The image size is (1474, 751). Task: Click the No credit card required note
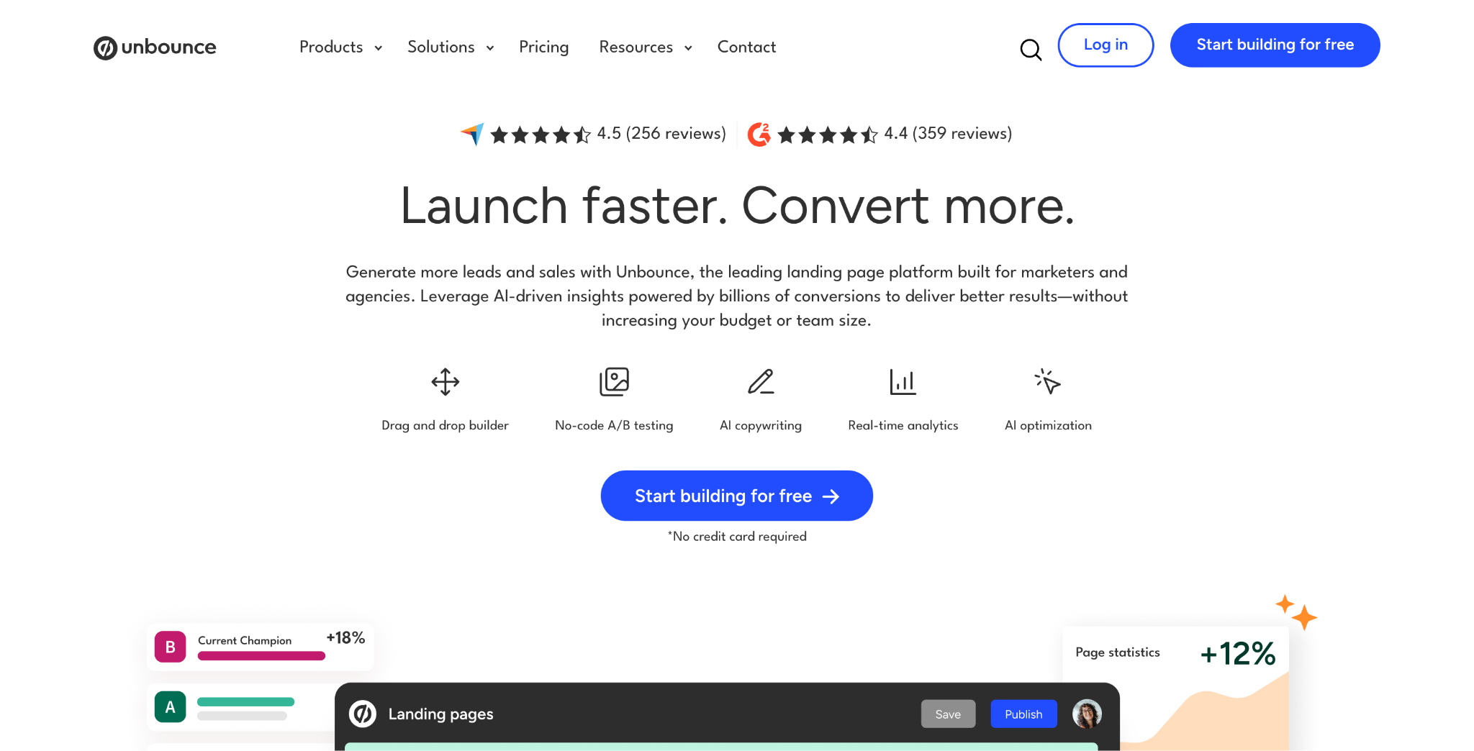(736, 537)
